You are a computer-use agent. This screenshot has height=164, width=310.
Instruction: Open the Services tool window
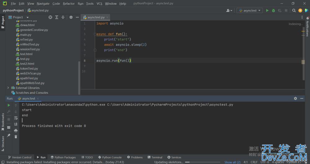pos(174,157)
